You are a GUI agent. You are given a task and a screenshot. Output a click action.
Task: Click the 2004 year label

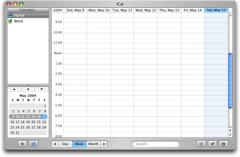point(57,10)
